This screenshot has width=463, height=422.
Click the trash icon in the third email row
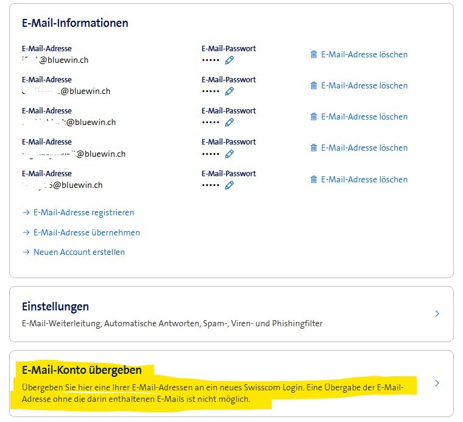point(314,116)
